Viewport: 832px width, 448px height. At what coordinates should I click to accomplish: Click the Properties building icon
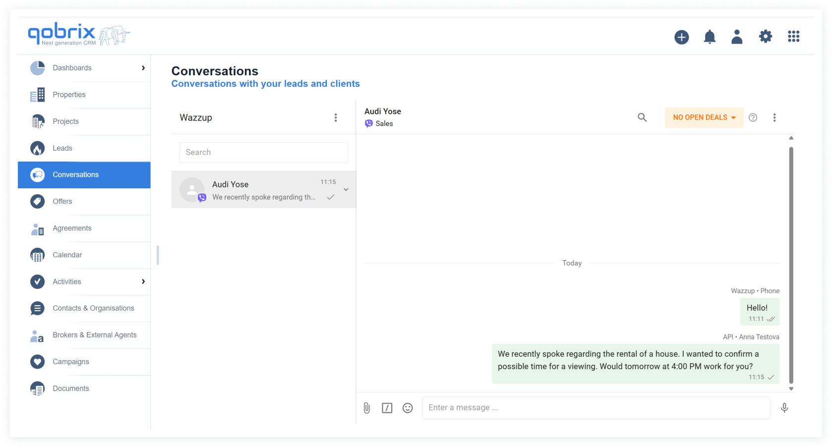(37, 95)
